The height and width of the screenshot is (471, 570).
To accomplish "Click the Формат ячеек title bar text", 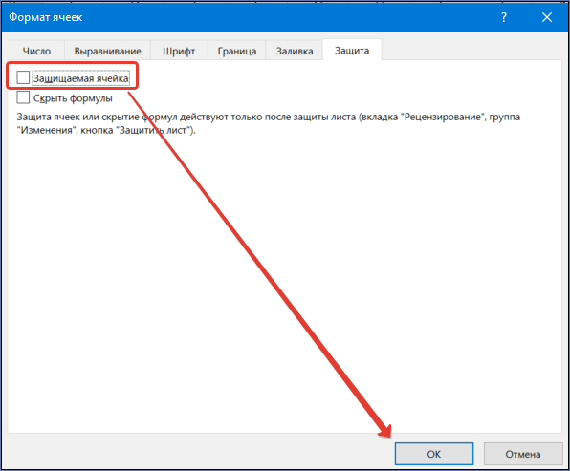I will [46, 17].
